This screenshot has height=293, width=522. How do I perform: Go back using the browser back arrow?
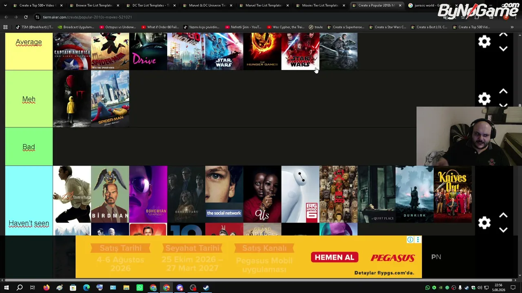[x=6, y=17]
